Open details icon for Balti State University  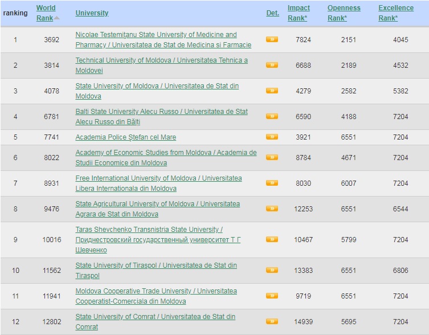click(272, 116)
